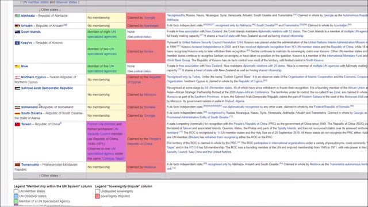The image size is (368, 207).
Task: Follow the Moldova link in the Transnistria dispute cell
Action: 149,167
